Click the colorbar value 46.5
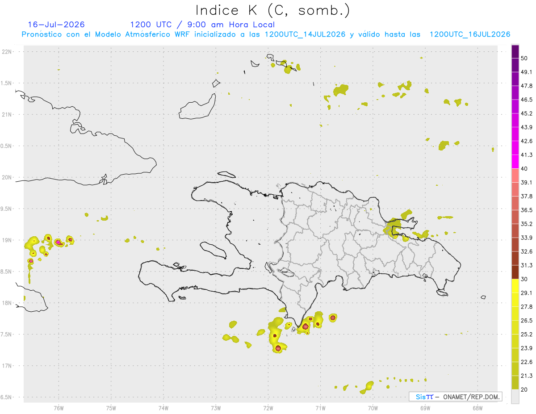Image resolution: width=536 pixels, height=414 pixels. click(x=527, y=100)
